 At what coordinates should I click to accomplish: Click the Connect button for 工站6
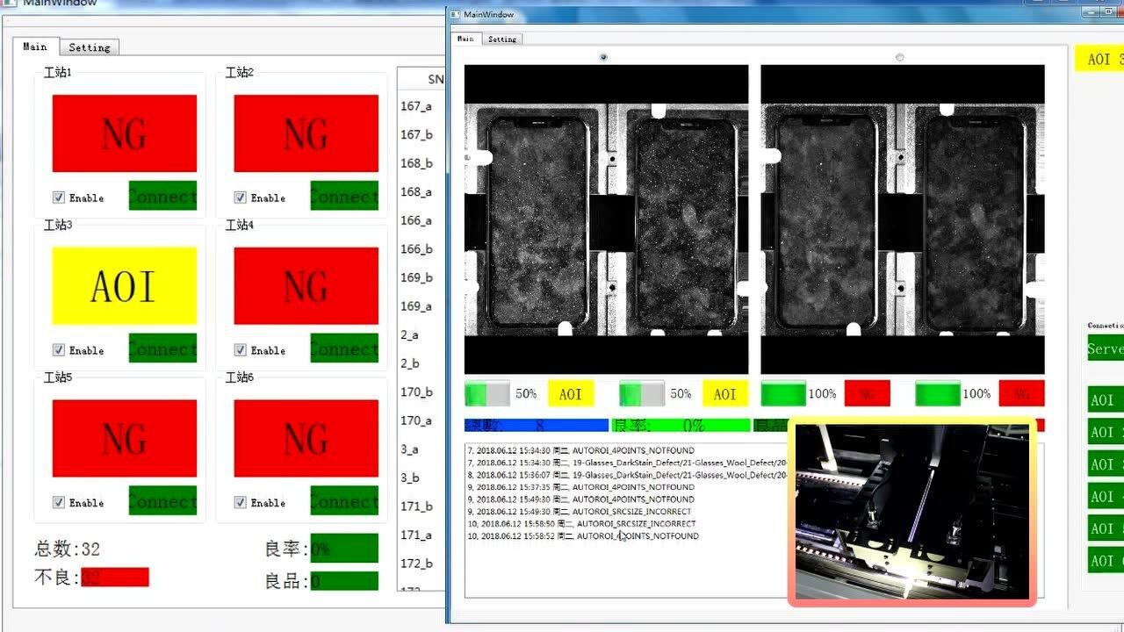pyautogui.click(x=344, y=501)
